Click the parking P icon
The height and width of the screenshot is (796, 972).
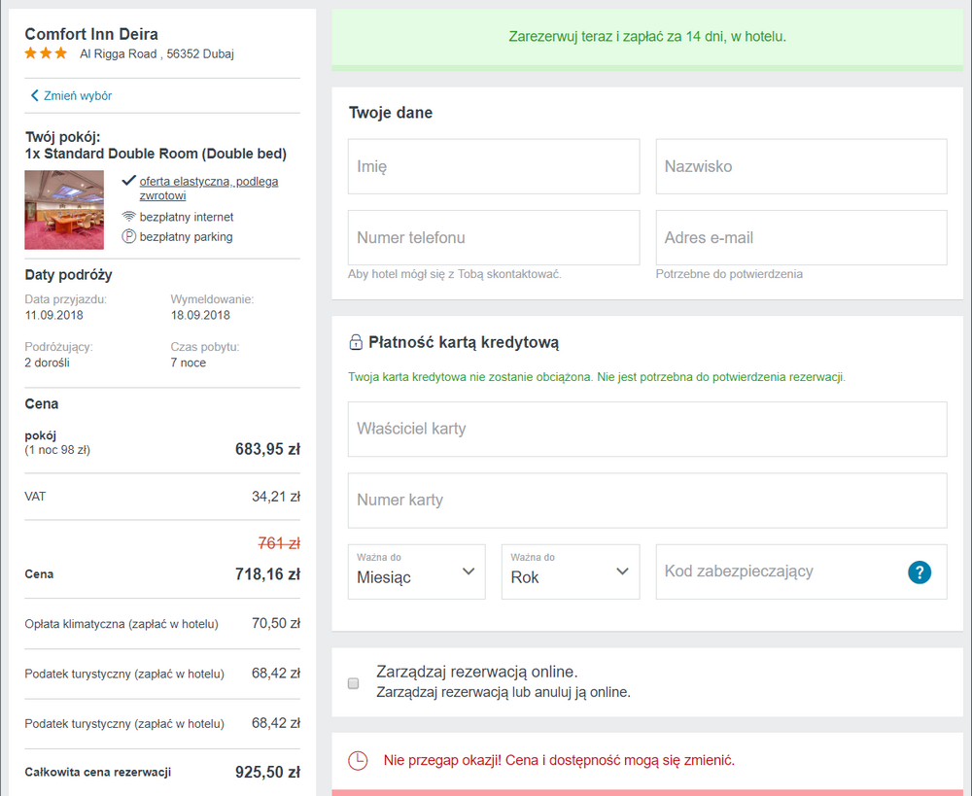[x=128, y=236]
